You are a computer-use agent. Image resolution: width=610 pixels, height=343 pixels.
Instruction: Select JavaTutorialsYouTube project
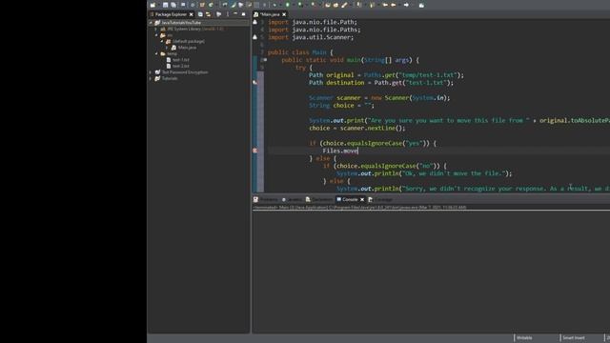(181, 23)
